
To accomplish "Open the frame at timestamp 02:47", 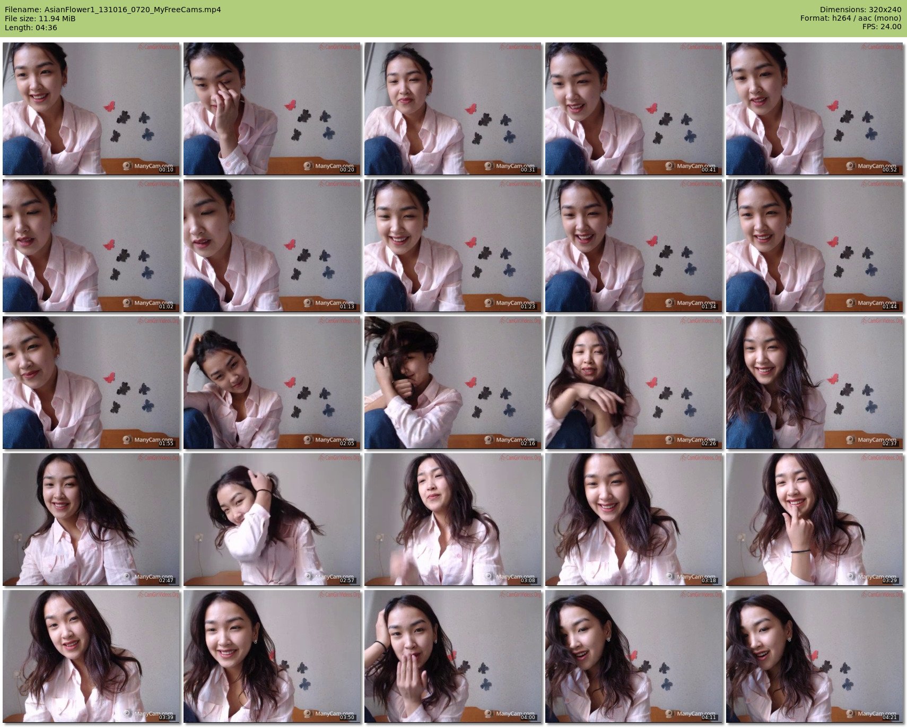I will [91, 520].
